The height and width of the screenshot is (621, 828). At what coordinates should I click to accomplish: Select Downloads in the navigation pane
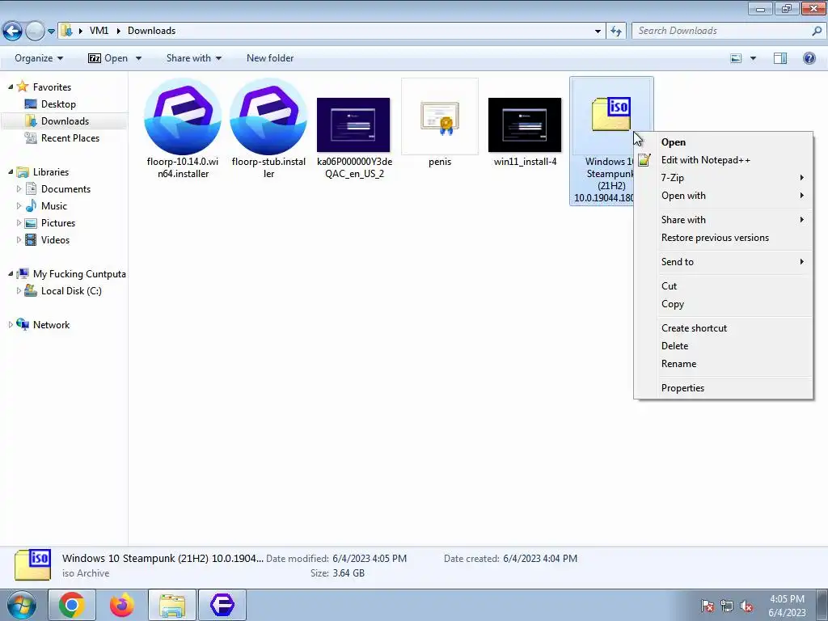(x=65, y=121)
